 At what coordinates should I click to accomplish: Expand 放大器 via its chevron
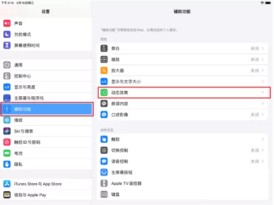tap(262, 71)
